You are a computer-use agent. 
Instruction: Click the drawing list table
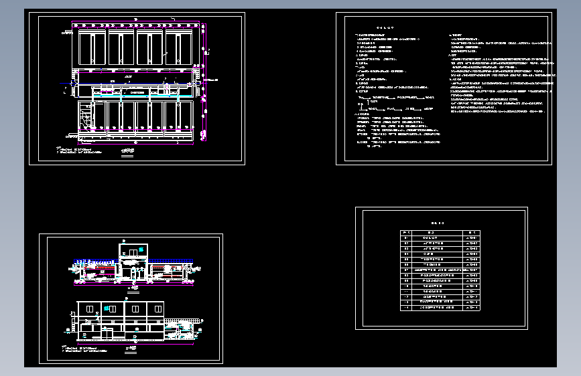[440, 270]
